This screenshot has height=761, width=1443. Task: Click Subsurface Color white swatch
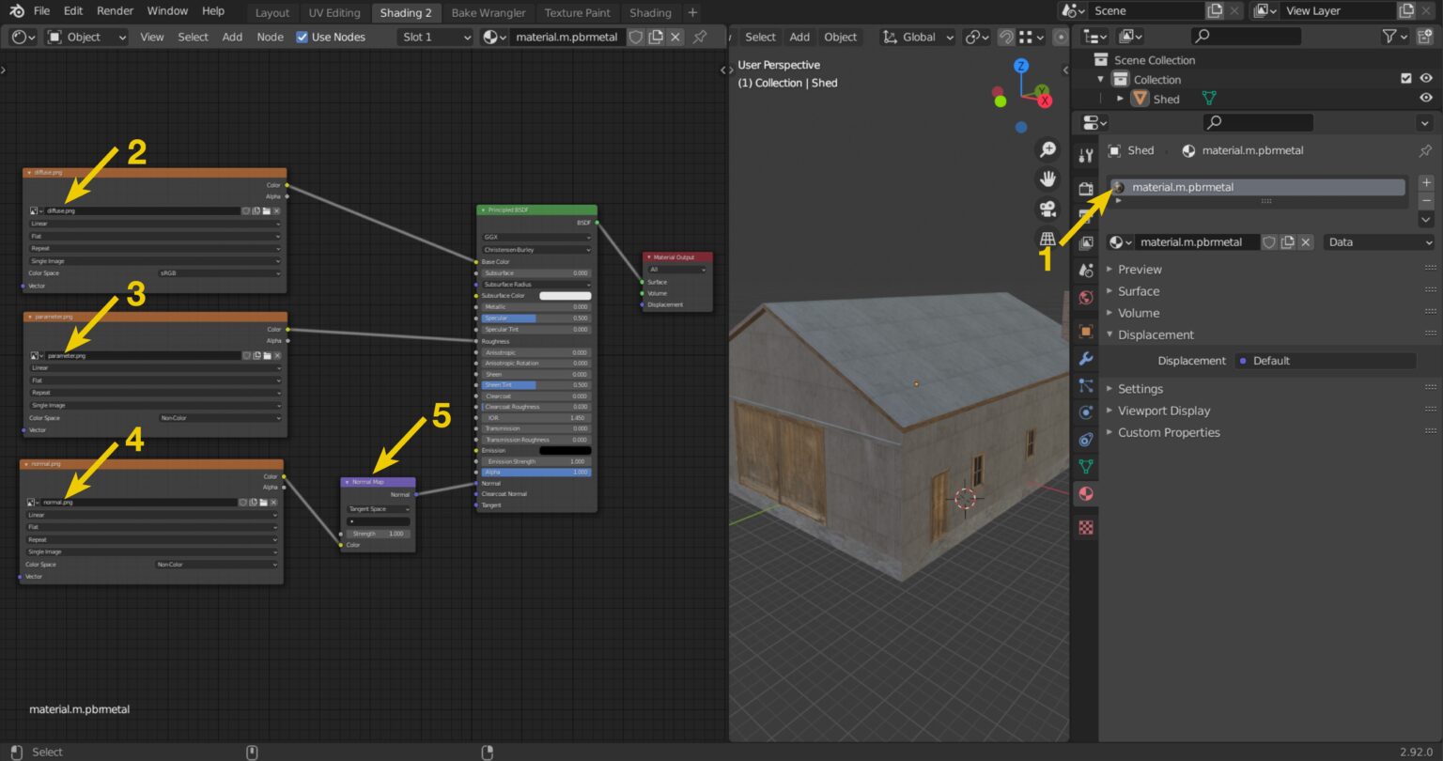[x=565, y=296]
